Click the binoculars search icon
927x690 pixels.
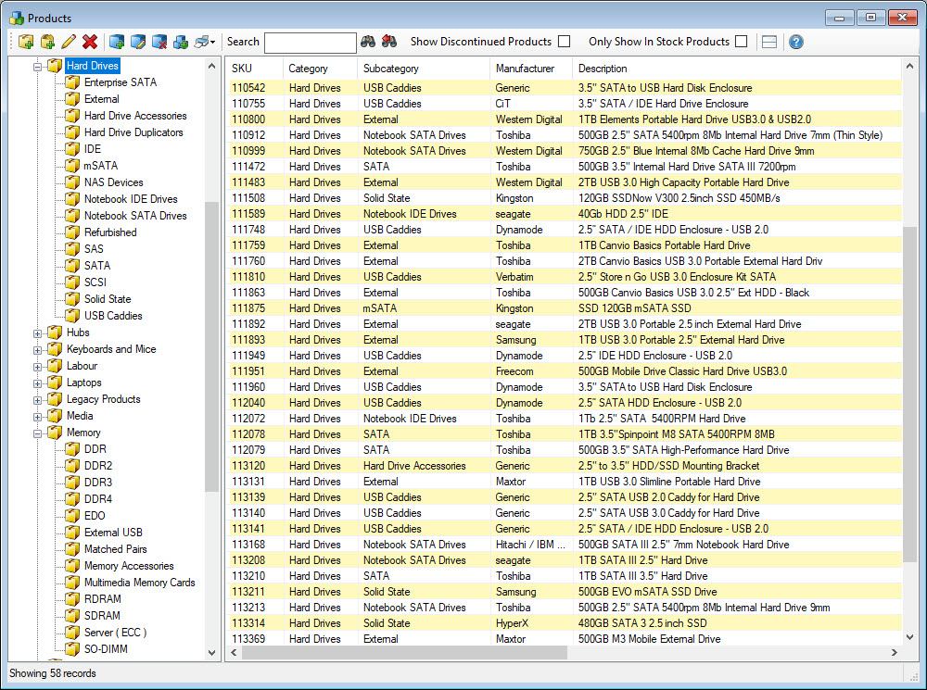pos(368,42)
